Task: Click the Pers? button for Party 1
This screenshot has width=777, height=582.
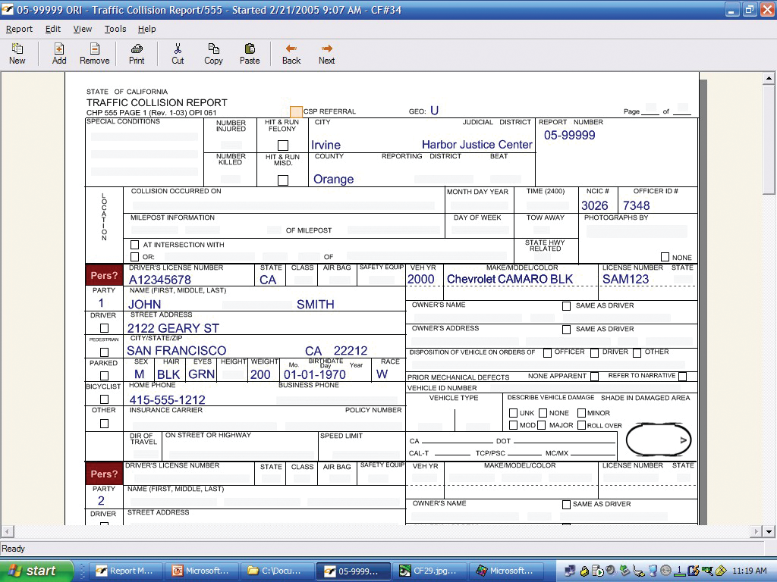Action: (x=104, y=275)
